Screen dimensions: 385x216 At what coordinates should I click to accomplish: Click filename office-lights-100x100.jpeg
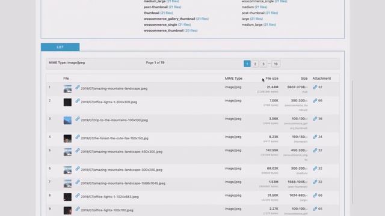(x=107, y=211)
